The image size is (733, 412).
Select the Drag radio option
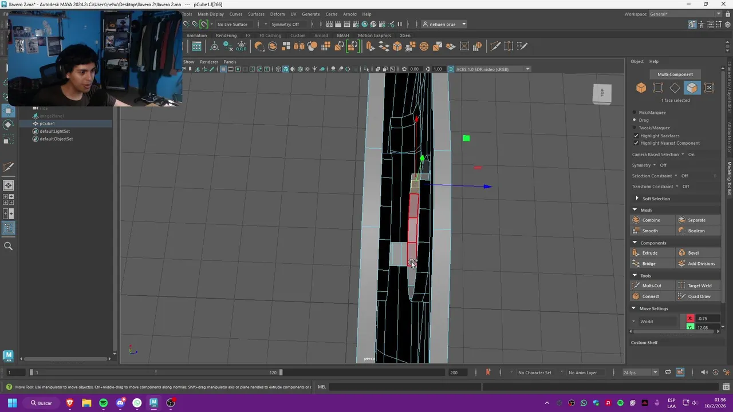point(635,120)
